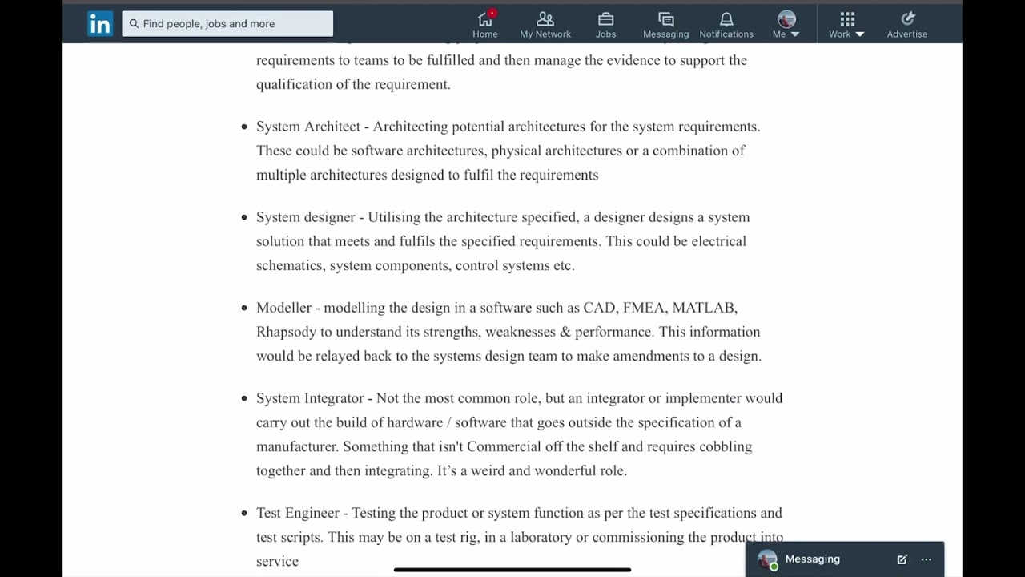Click the text 'It's a weird and wonderful role.'
The height and width of the screenshot is (577, 1025).
pyautogui.click(x=532, y=470)
